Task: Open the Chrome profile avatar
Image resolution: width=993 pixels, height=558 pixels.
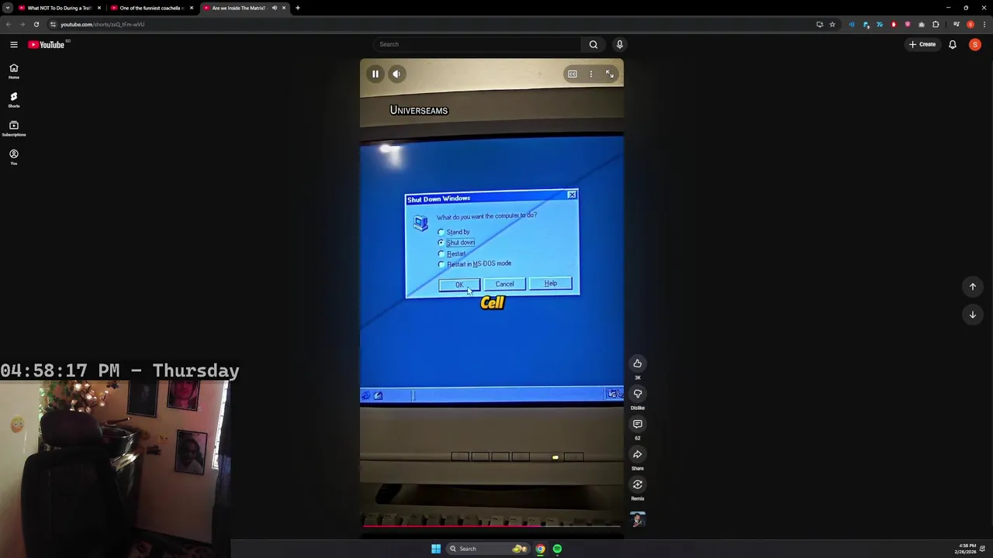Action: (971, 24)
